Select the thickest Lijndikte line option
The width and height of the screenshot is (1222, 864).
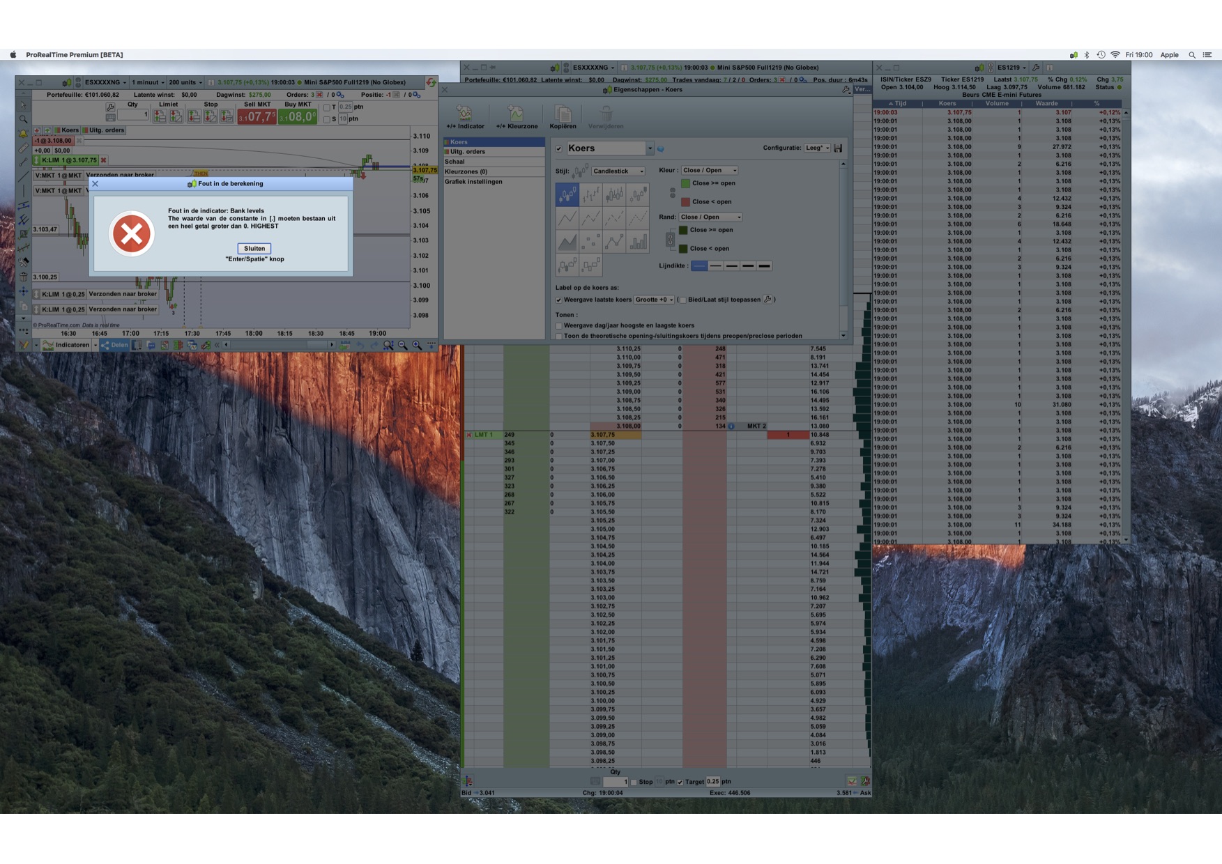[765, 266]
